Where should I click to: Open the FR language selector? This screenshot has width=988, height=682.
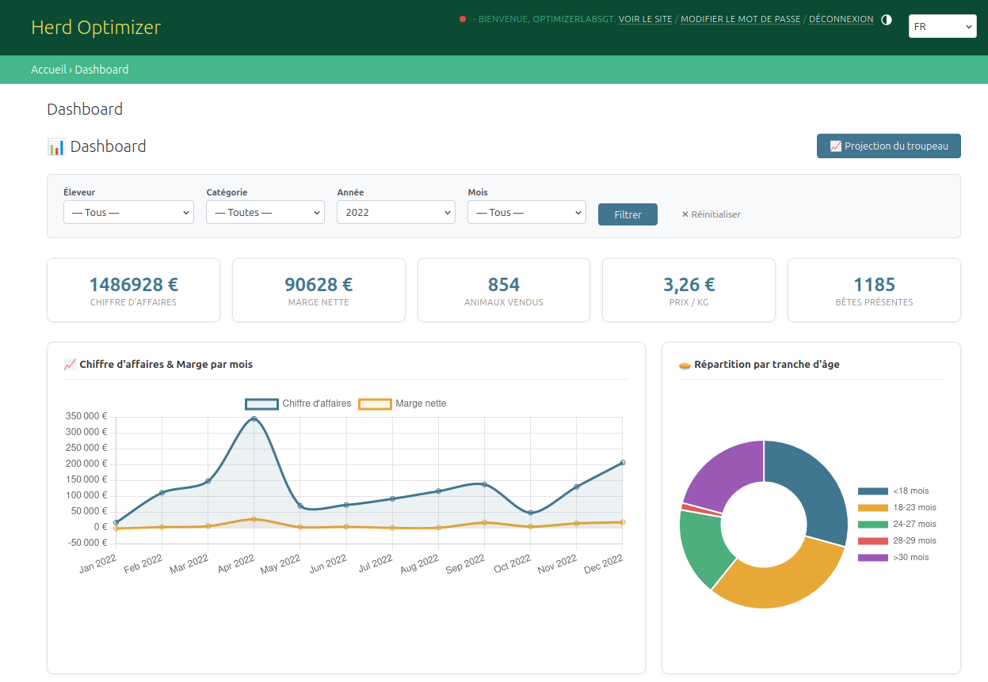tap(942, 25)
